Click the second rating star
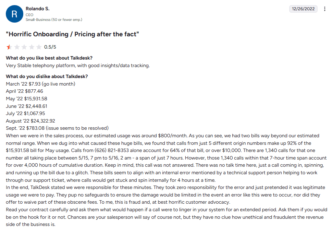Image resolution: width=332 pixels, height=228 pixels. 16,47
